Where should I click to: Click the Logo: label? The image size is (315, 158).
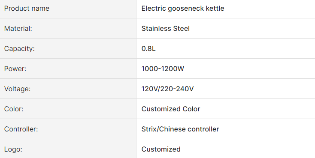(x=13, y=149)
